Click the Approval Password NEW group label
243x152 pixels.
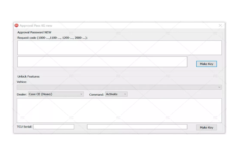(34, 32)
